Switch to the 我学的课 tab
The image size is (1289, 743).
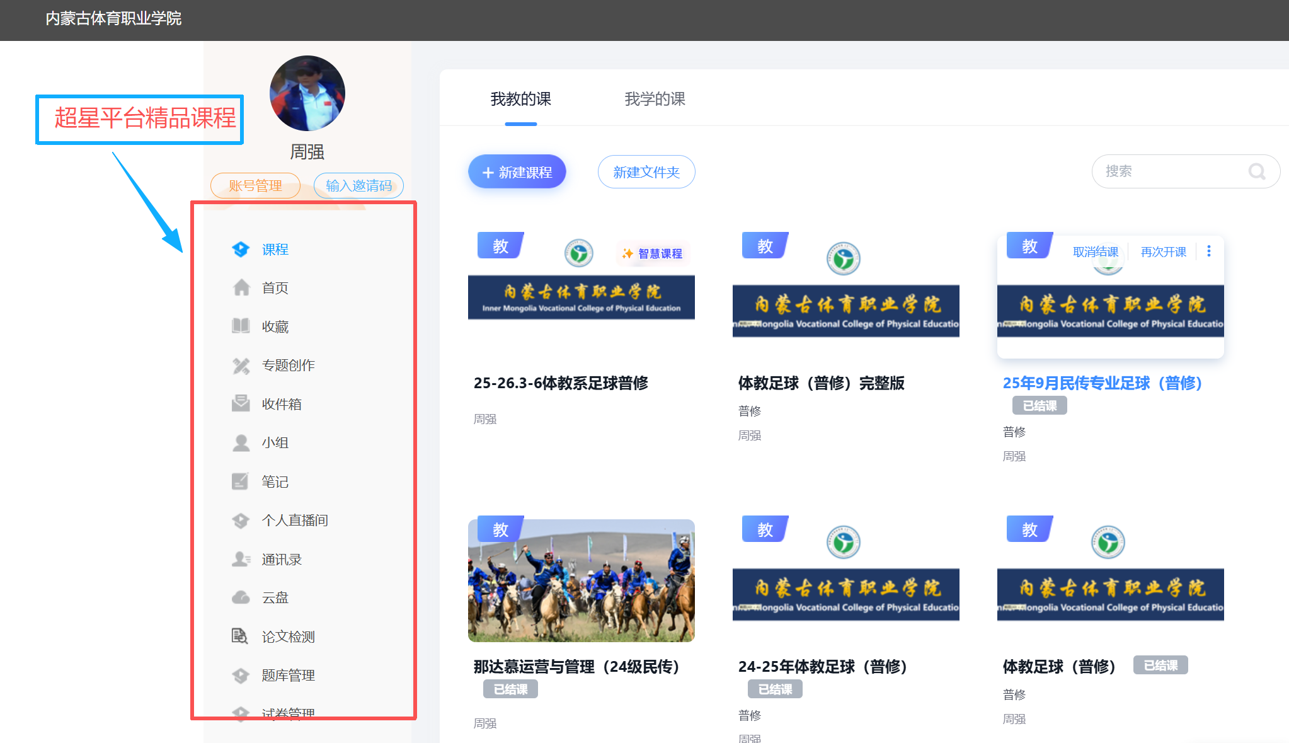(655, 99)
